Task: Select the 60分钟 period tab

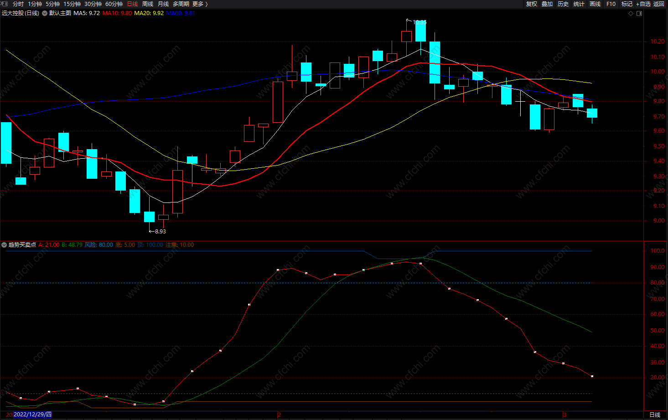Action: coord(114,4)
